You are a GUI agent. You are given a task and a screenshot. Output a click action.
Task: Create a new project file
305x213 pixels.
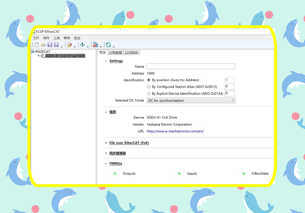(x=37, y=45)
